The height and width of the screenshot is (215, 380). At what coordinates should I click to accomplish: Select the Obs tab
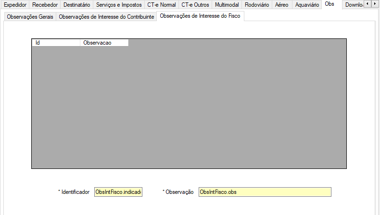pos(332,4)
